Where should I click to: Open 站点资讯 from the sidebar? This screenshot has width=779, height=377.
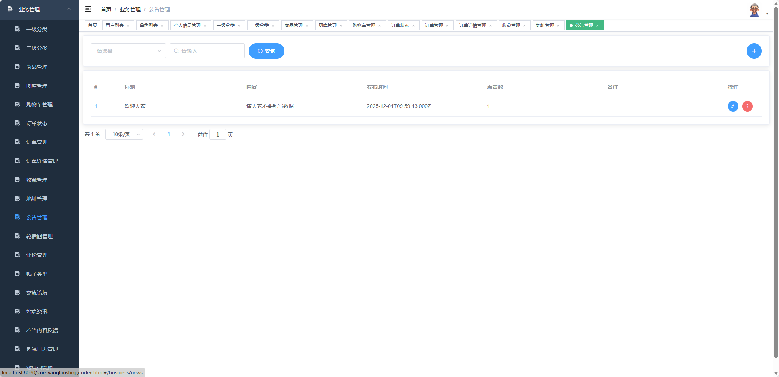[x=39, y=311]
